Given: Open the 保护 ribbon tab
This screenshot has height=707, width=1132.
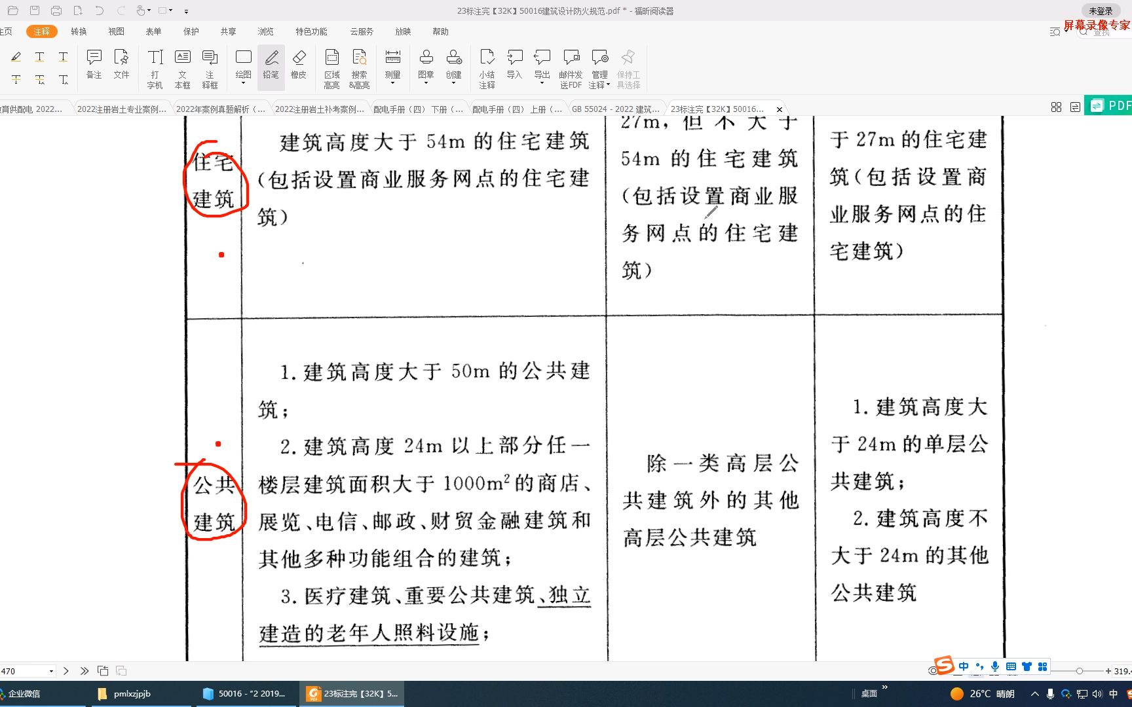Looking at the screenshot, I should [191, 31].
